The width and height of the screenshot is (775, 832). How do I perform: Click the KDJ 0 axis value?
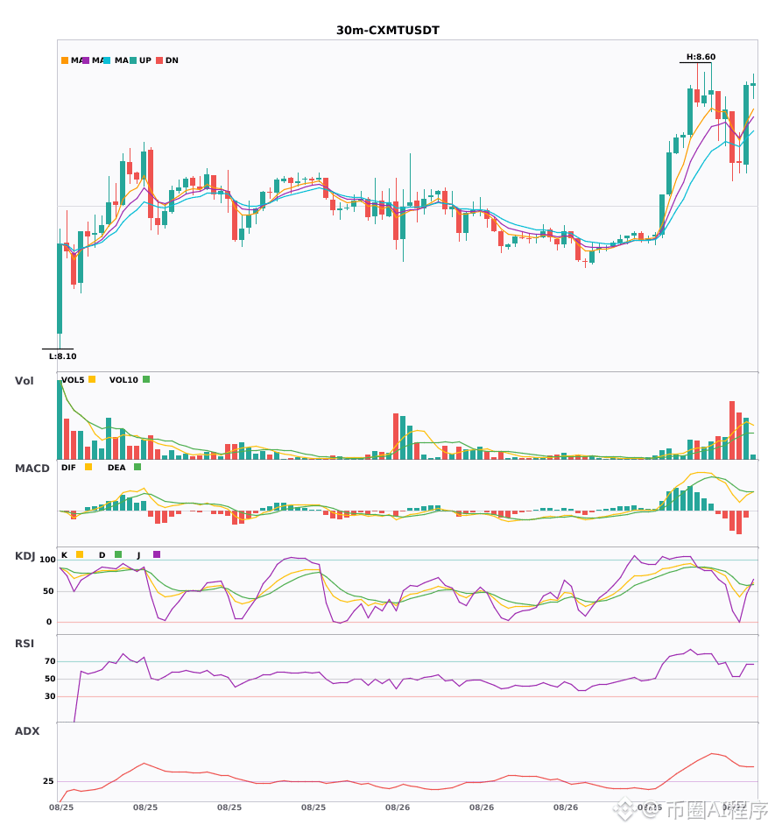pyautogui.click(x=49, y=622)
